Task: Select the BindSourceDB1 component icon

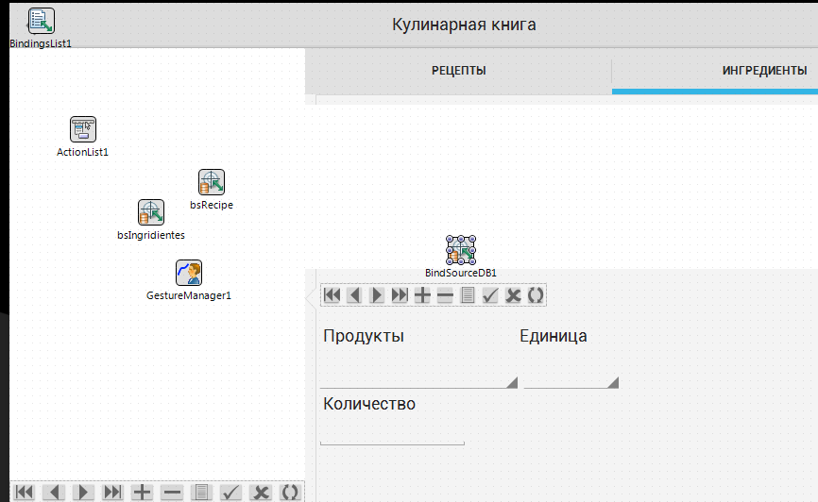Action: tap(461, 250)
